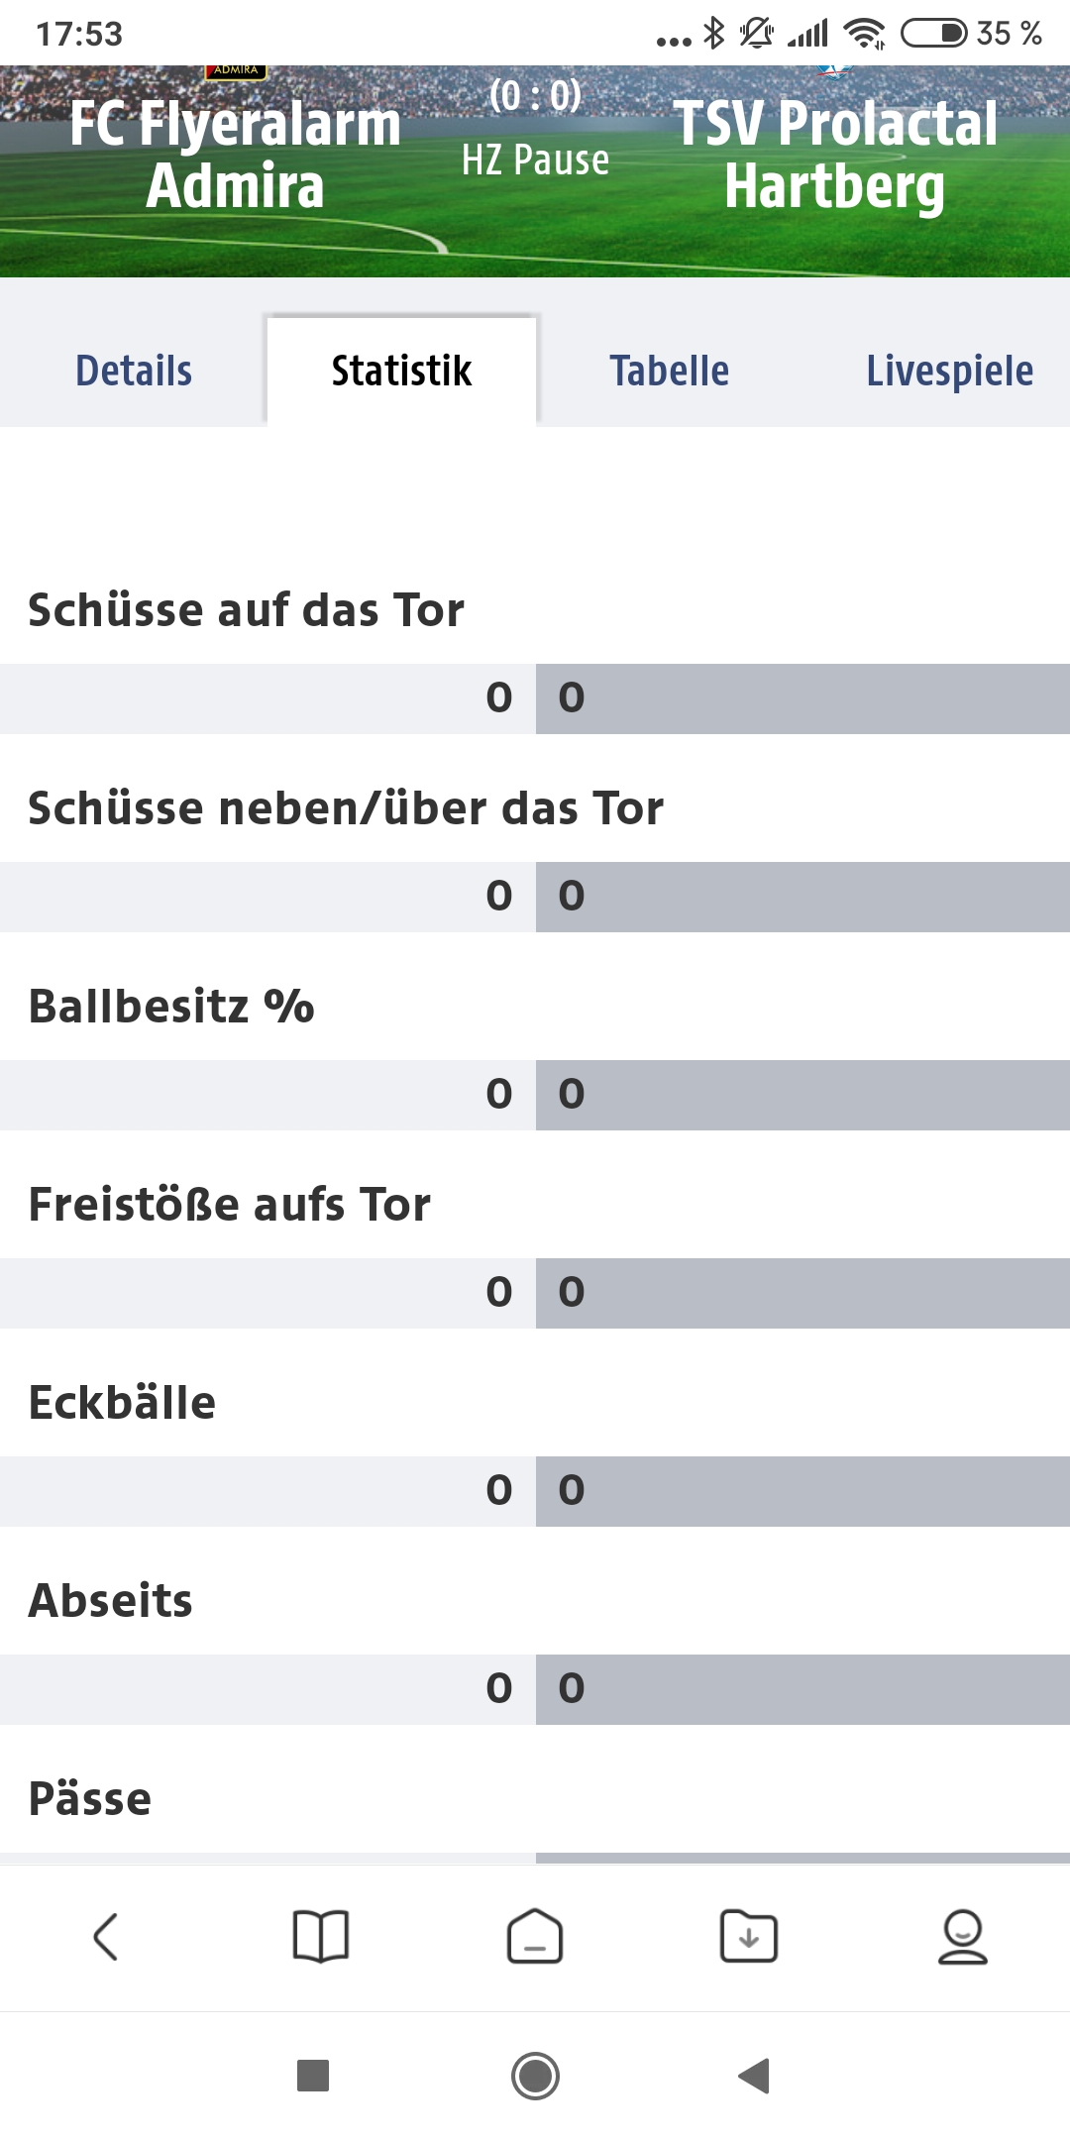Open the bookmarks book icon
The image size is (1070, 2140).
[321, 1936]
